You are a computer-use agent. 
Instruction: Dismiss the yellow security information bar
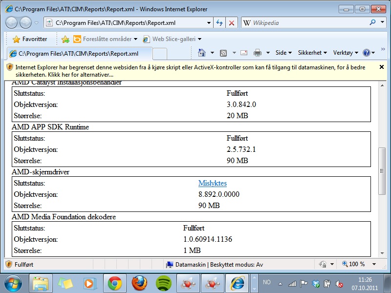(382, 67)
